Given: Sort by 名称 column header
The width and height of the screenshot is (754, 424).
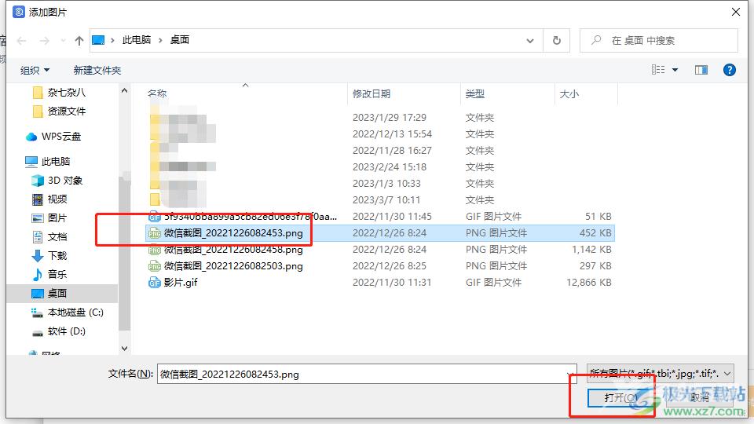Looking at the screenshot, I should click(x=157, y=93).
